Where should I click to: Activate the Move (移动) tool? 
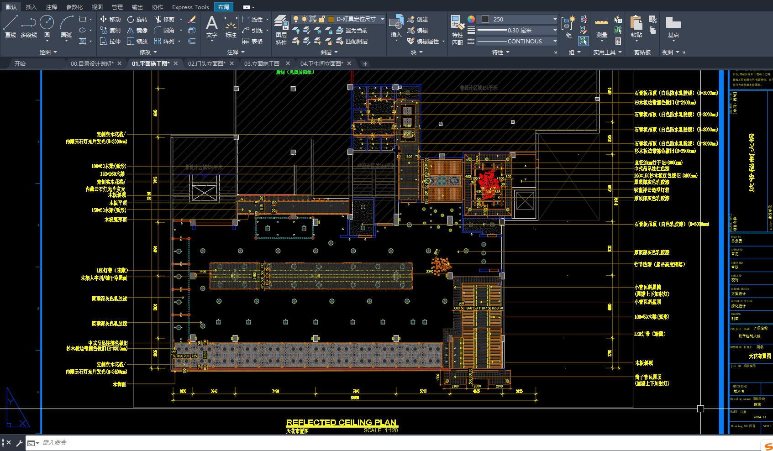(x=110, y=19)
